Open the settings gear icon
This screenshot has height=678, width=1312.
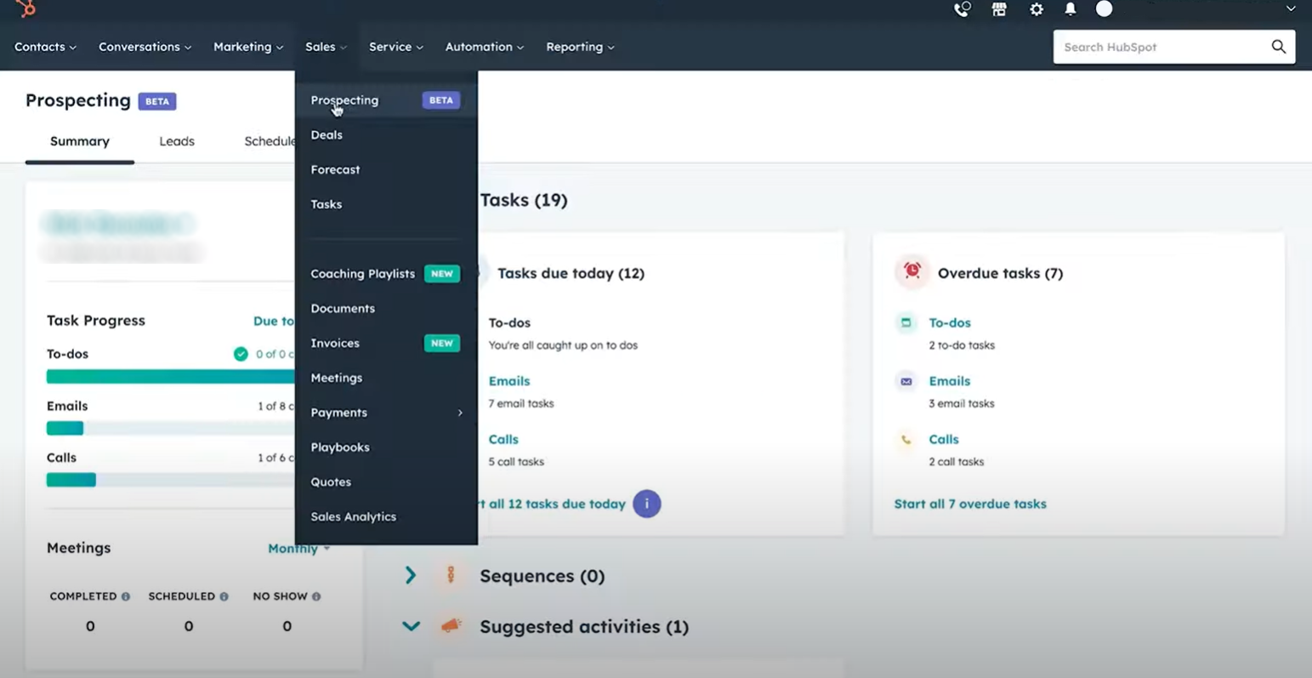[x=1036, y=9]
